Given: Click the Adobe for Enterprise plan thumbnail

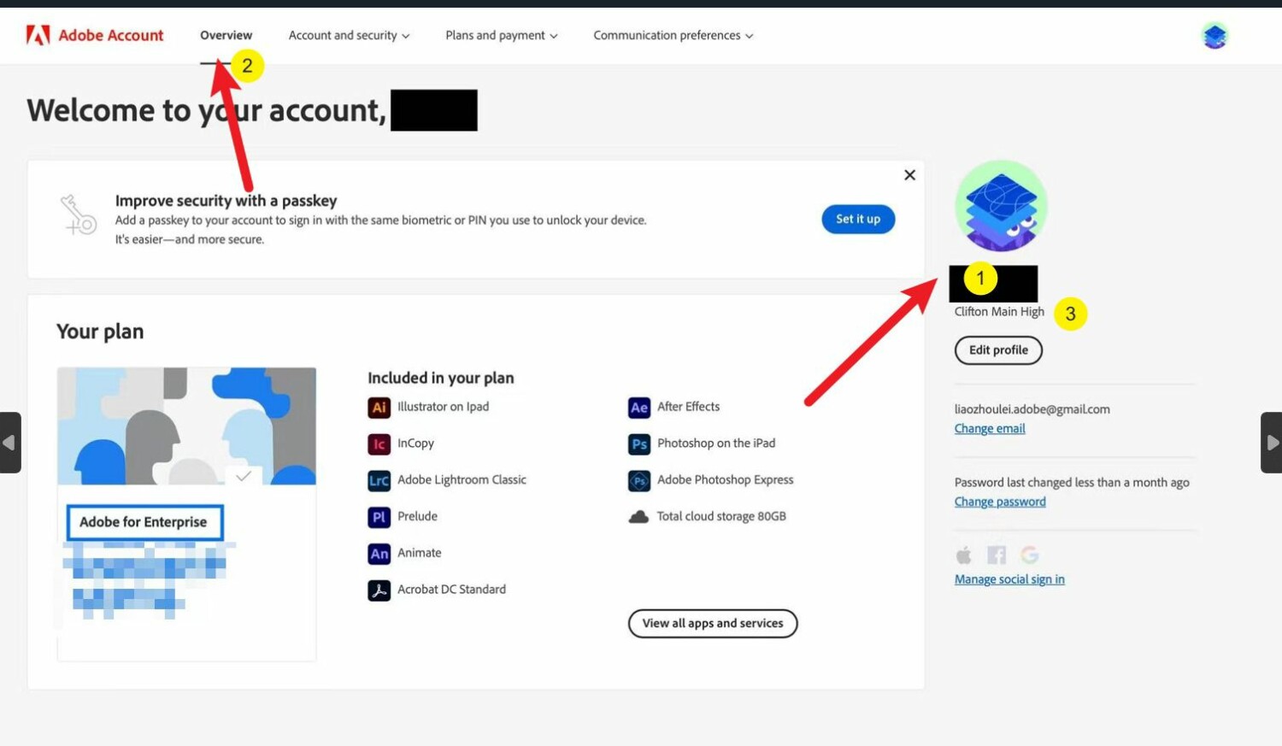Looking at the screenshot, I should (x=186, y=426).
